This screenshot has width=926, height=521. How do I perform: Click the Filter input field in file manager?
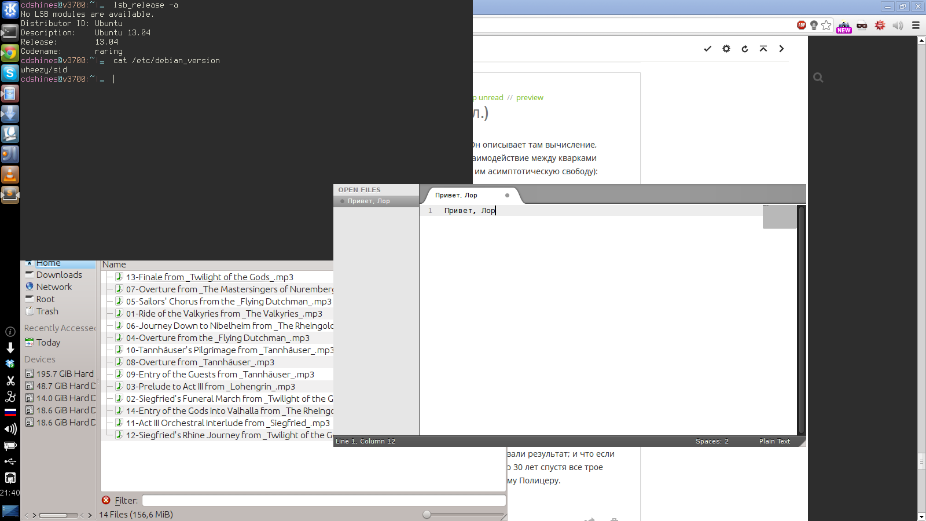[324, 500]
